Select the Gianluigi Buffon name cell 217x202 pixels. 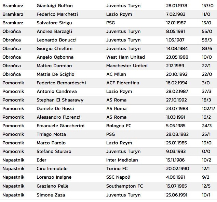pyautogui.click(x=55, y=6)
